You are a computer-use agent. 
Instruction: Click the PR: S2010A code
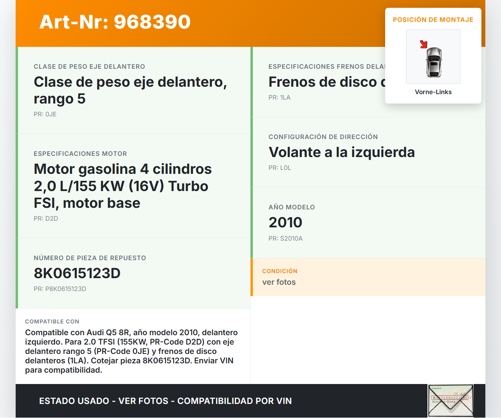(285, 238)
